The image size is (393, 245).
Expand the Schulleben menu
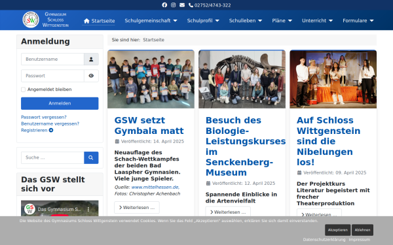point(246,21)
